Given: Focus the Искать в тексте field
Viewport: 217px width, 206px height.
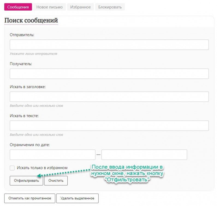Looking at the screenshot, I should coord(109,126).
